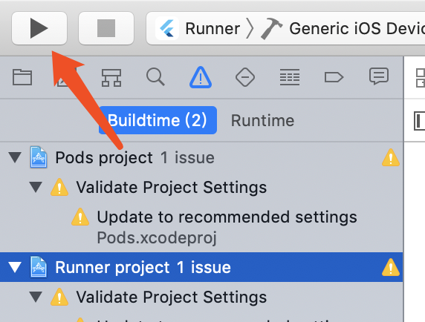425x322 pixels.
Task: Collapse the Runner project disclosure triangle
Action: (x=15, y=267)
